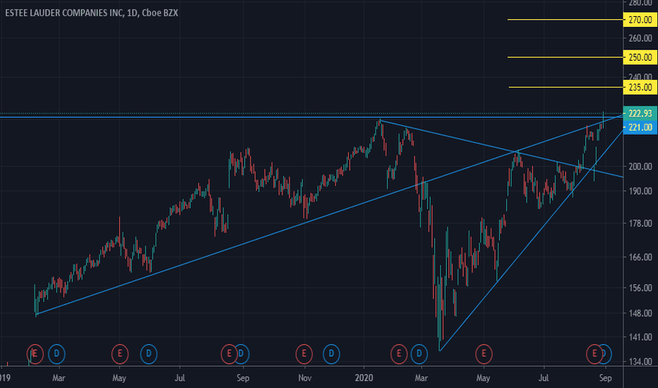
Task: Click the 260.00 price axis value
Action: (640, 38)
